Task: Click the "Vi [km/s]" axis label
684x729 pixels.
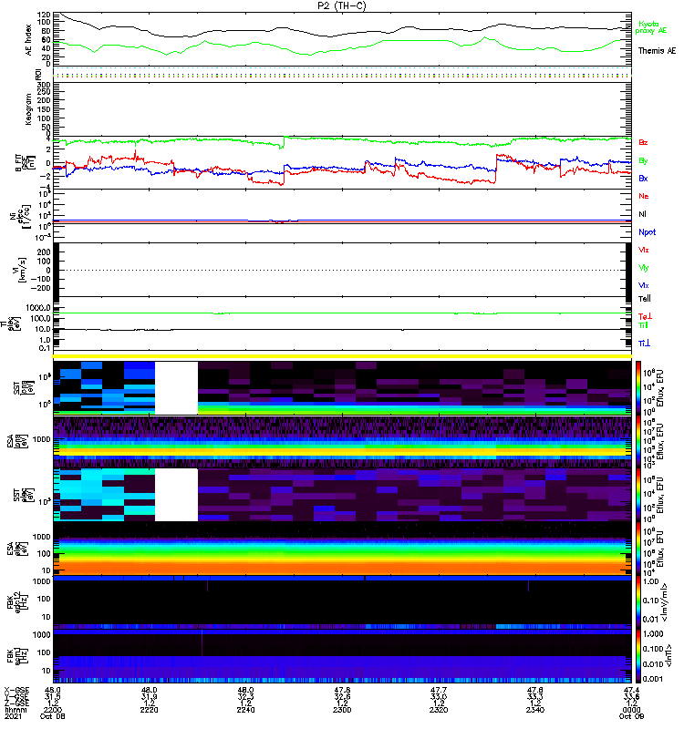Action: (x=21, y=270)
